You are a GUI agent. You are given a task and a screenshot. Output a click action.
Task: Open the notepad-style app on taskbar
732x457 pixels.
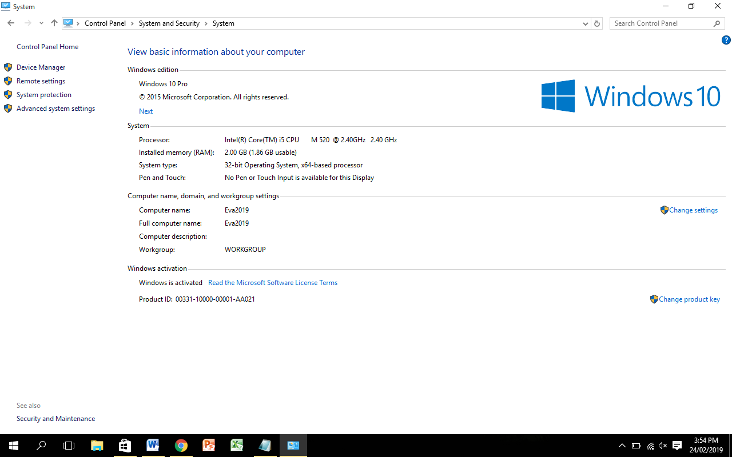(x=265, y=446)
